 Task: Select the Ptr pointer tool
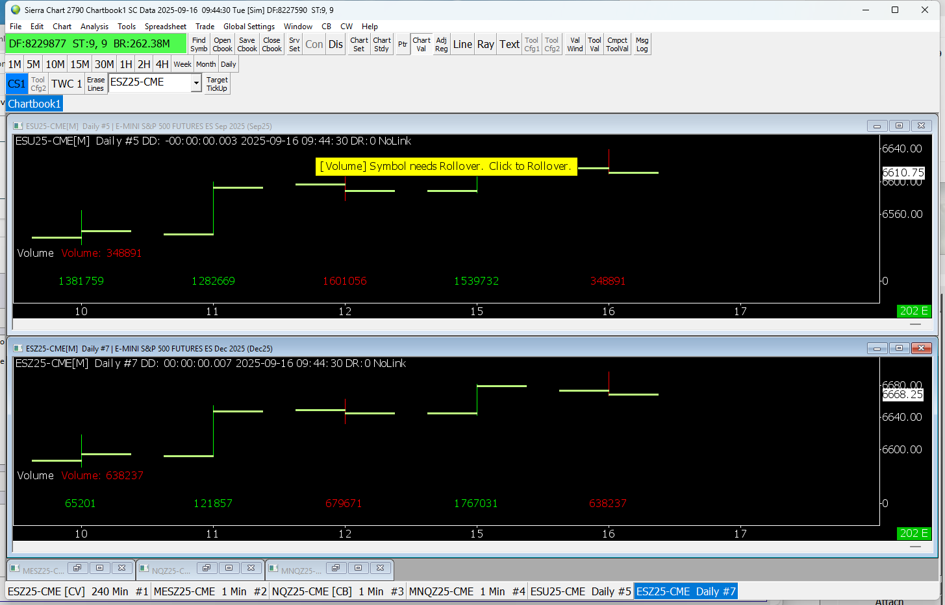[x=403, y=44]
